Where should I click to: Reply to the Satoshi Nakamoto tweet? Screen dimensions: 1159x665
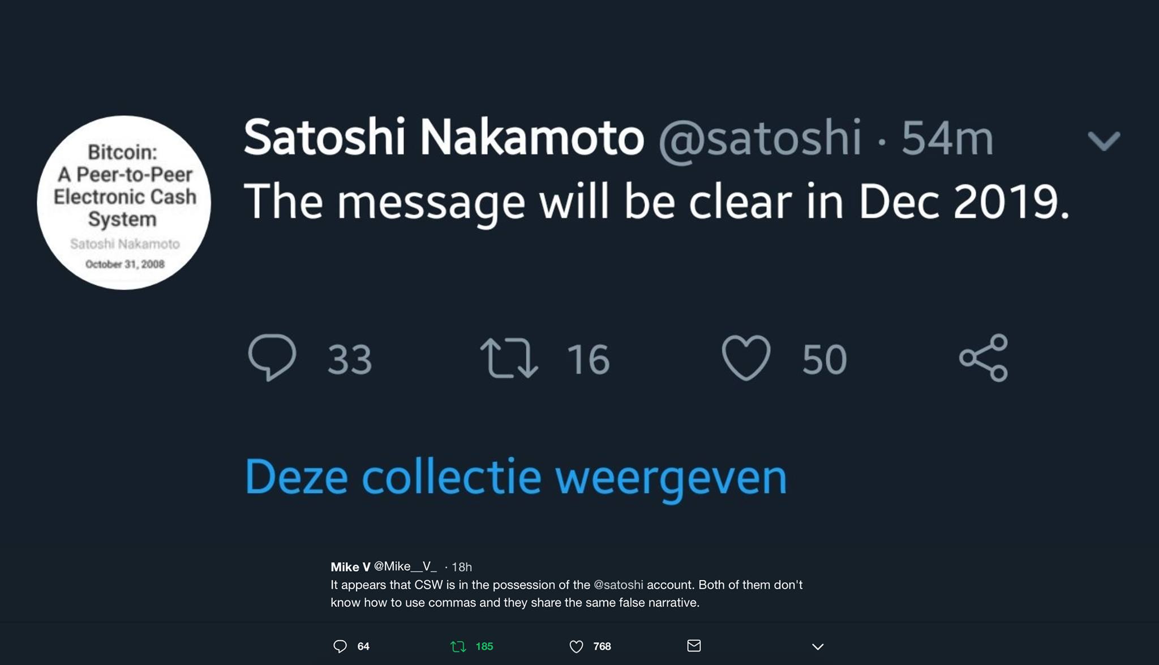(272, 358)
